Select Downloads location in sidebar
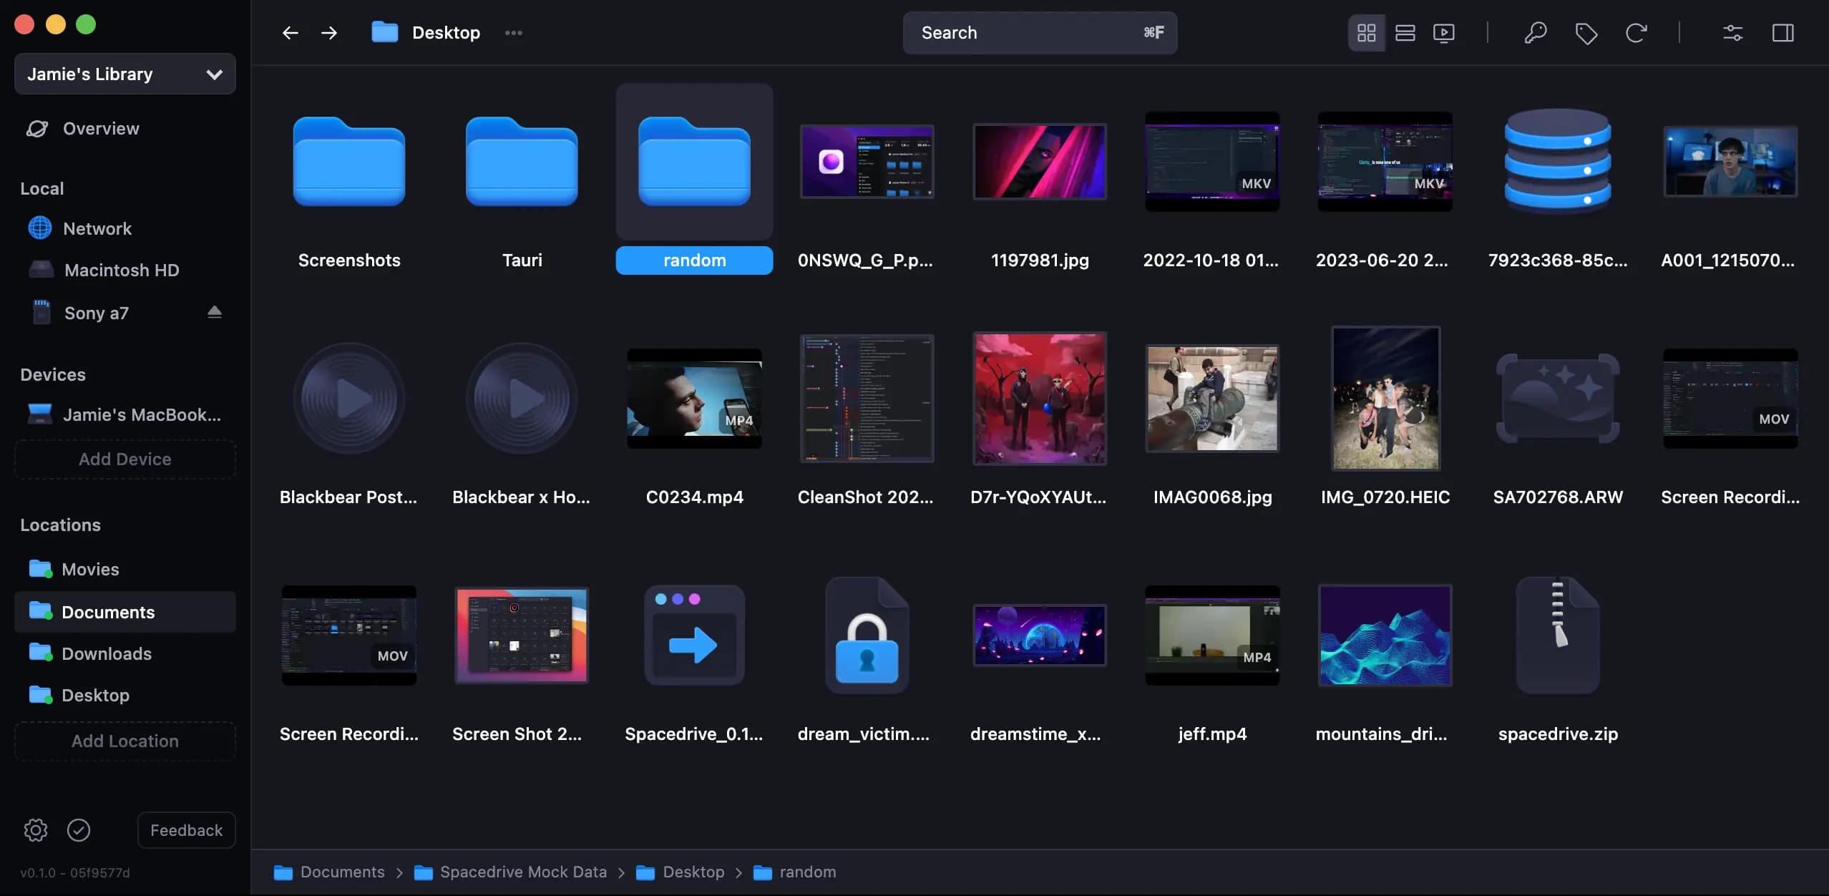Image resolution: width=1829 pixels, height=896 pixels. point(107,653)
